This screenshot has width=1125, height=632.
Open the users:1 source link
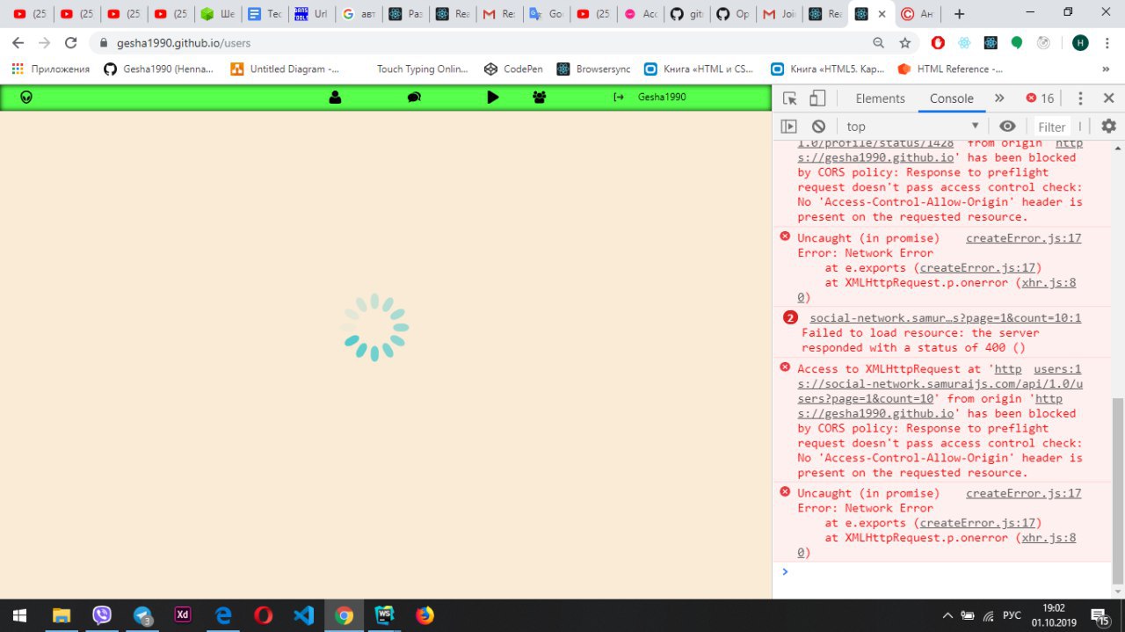tap(1057, 369)
